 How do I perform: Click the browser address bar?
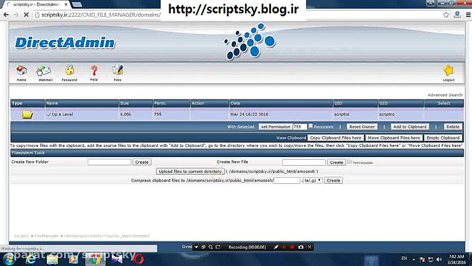point(237,15)
